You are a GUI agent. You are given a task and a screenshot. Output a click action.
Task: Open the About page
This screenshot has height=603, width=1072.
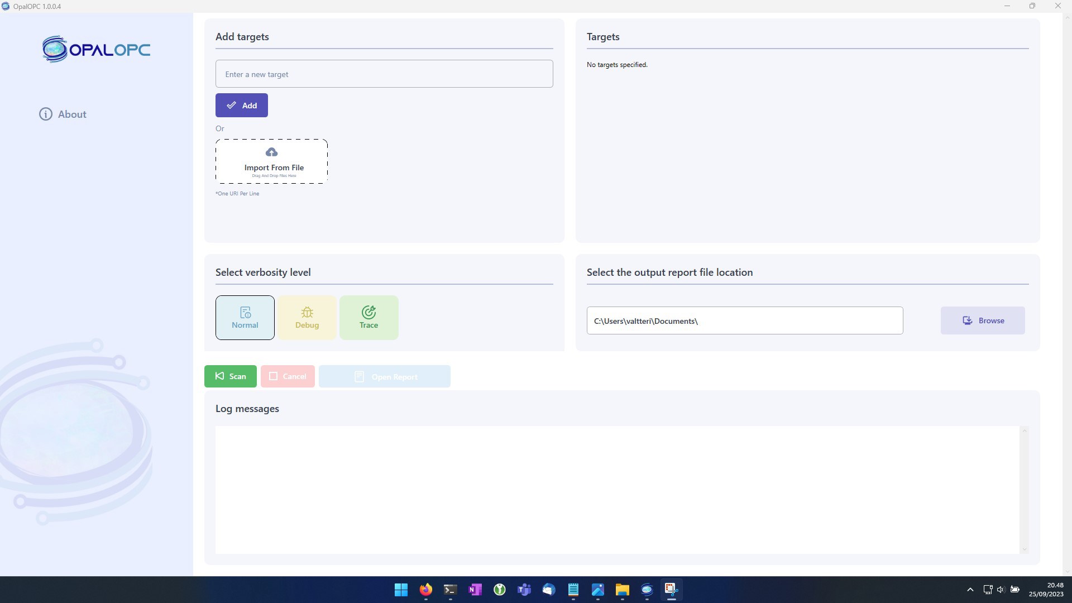point(63,114)
